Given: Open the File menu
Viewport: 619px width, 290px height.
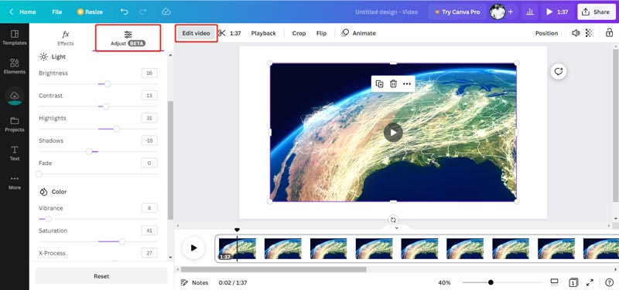Looking at the screenshot, I should click(x=56, y=12).
